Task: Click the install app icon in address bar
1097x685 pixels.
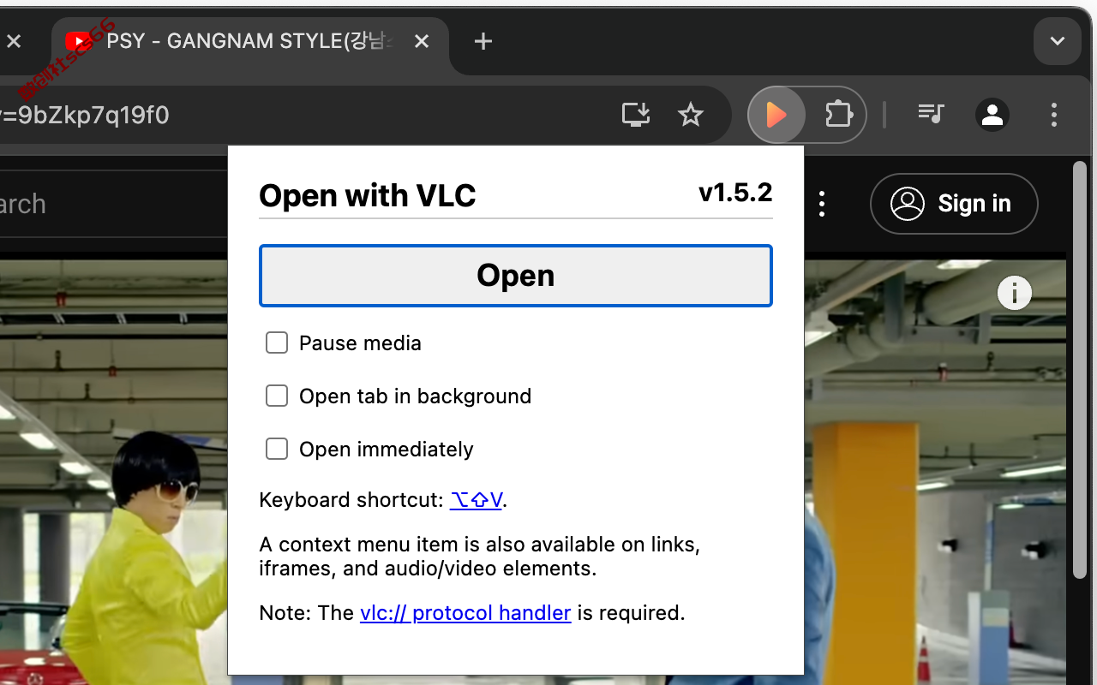Action: click(x=636, y=114)
